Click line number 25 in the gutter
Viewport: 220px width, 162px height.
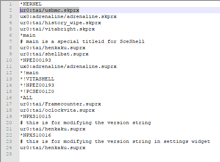click(x=9, y=154)
